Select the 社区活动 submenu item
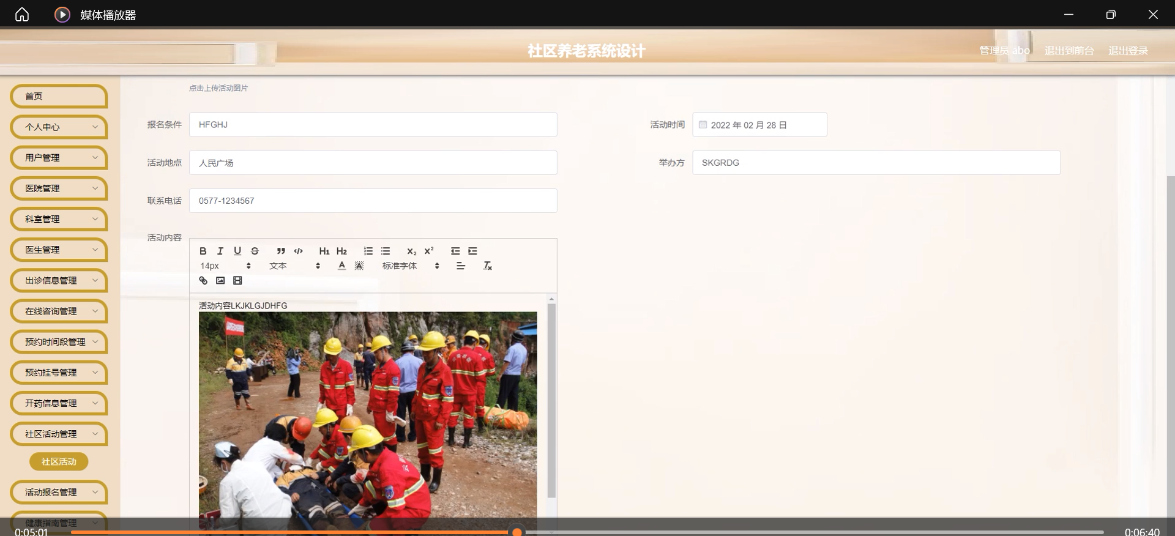The height and width of the screenshot is (536, 1175). pyautogui.click(x=59, y=461)
